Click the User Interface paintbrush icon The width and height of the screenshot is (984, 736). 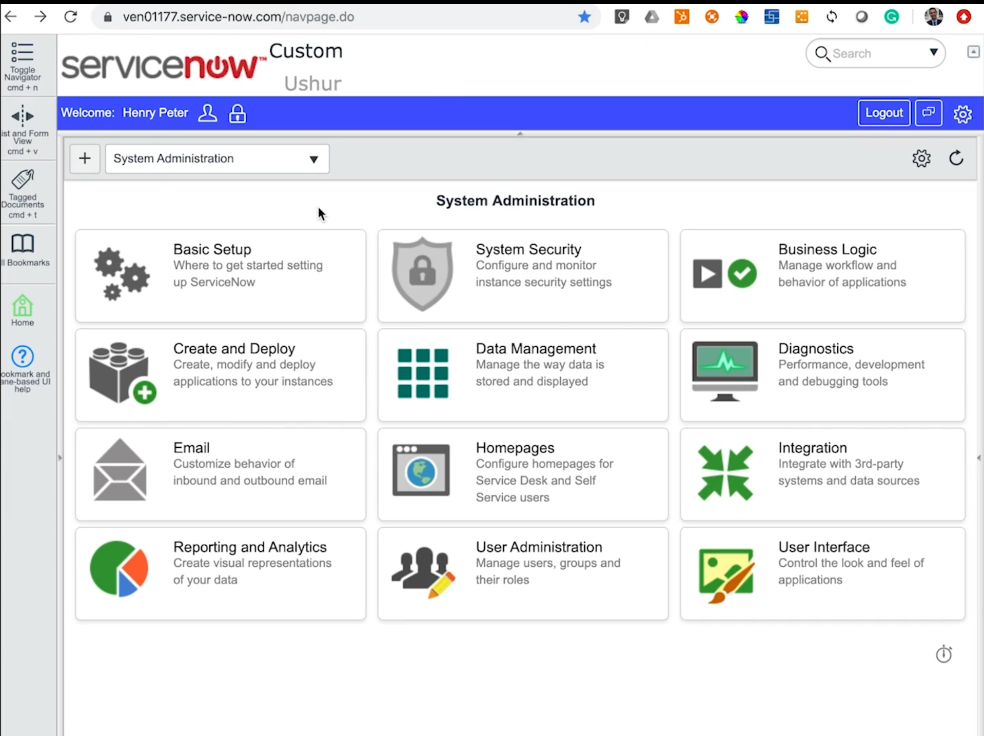726,576
